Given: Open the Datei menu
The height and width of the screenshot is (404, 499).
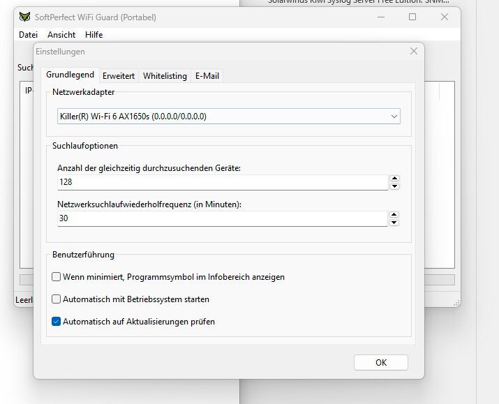Looking at the screenshot, I should pos(29,35).
